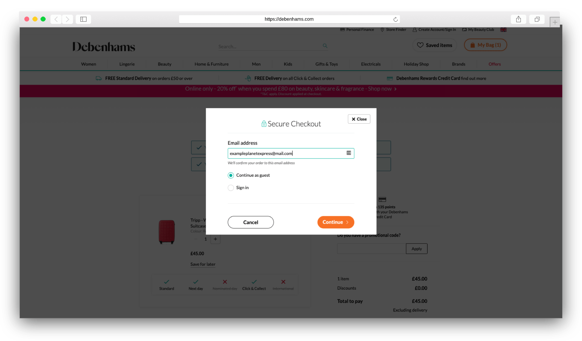582x341 pixels.
Task: Open the Search magnifying glass icon
Action: tap(325, 46)
